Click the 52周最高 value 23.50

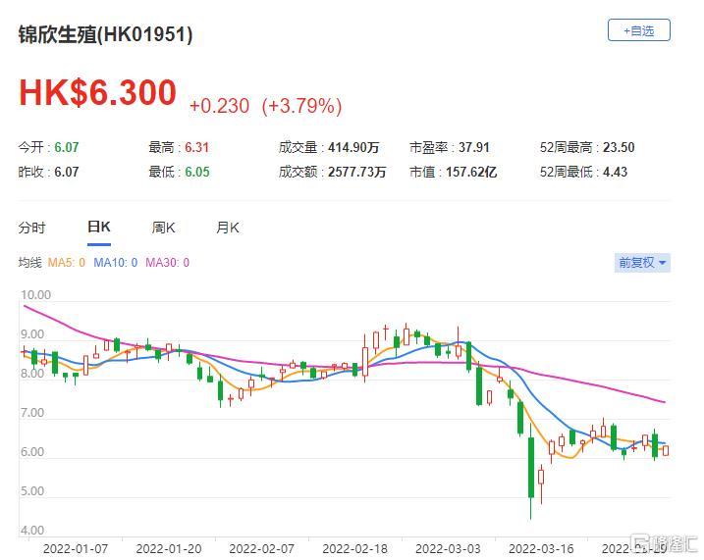coord(619,147)
